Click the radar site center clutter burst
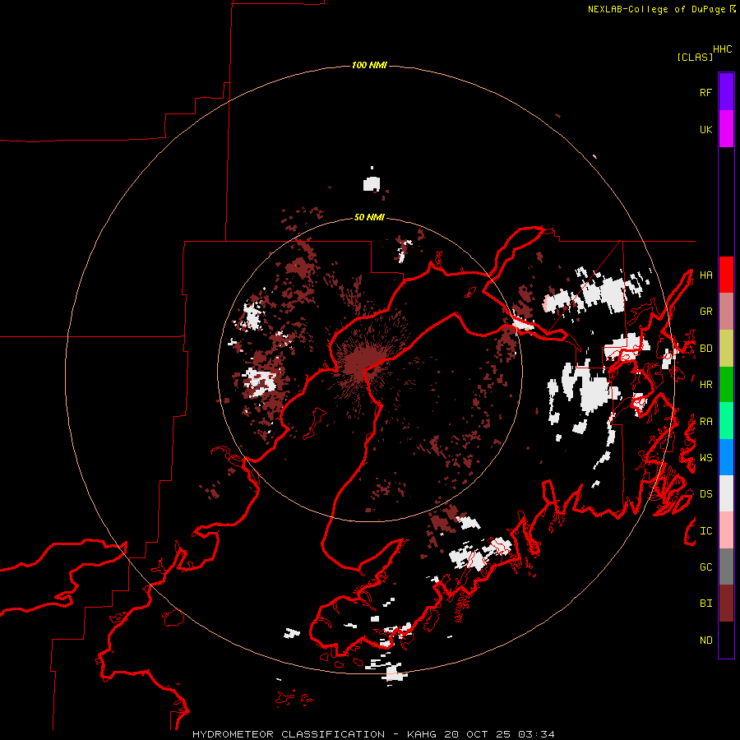The width and height of the screenshot is (740, 740). click(x=363, y=363)
